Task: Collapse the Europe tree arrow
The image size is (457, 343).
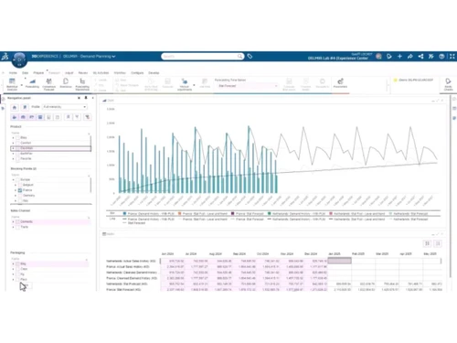Action: point(13,179)
